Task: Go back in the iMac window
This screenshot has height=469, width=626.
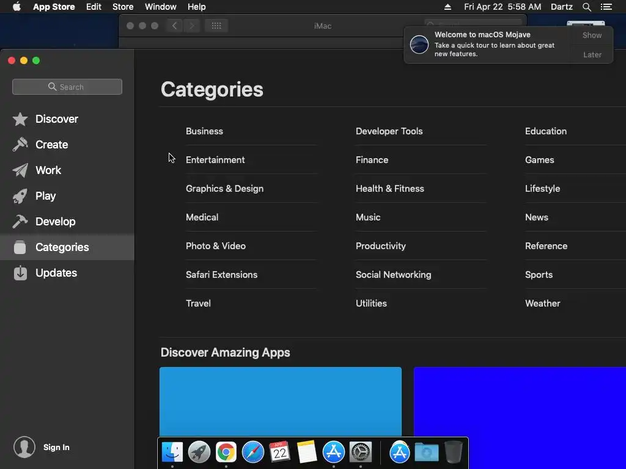Action: coord(174,26)
